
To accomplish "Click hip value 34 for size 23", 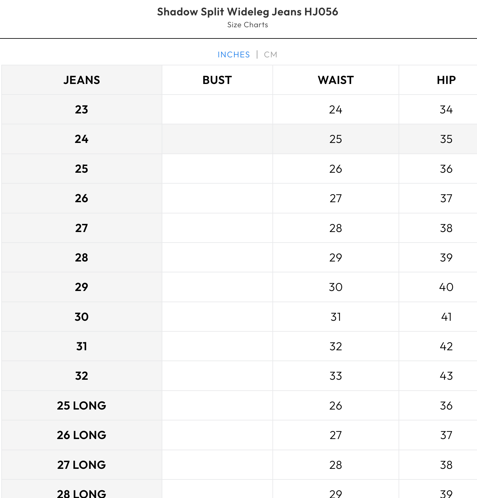I will pyautogui.click(x=446, y=110).
